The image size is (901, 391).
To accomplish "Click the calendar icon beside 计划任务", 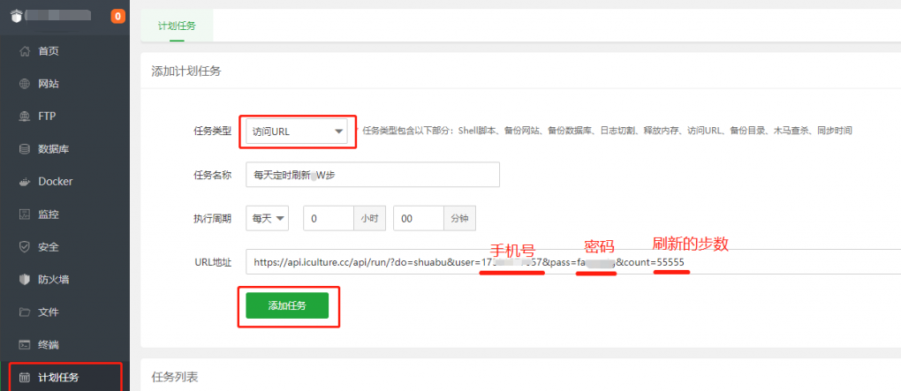I will pos(24,378).
